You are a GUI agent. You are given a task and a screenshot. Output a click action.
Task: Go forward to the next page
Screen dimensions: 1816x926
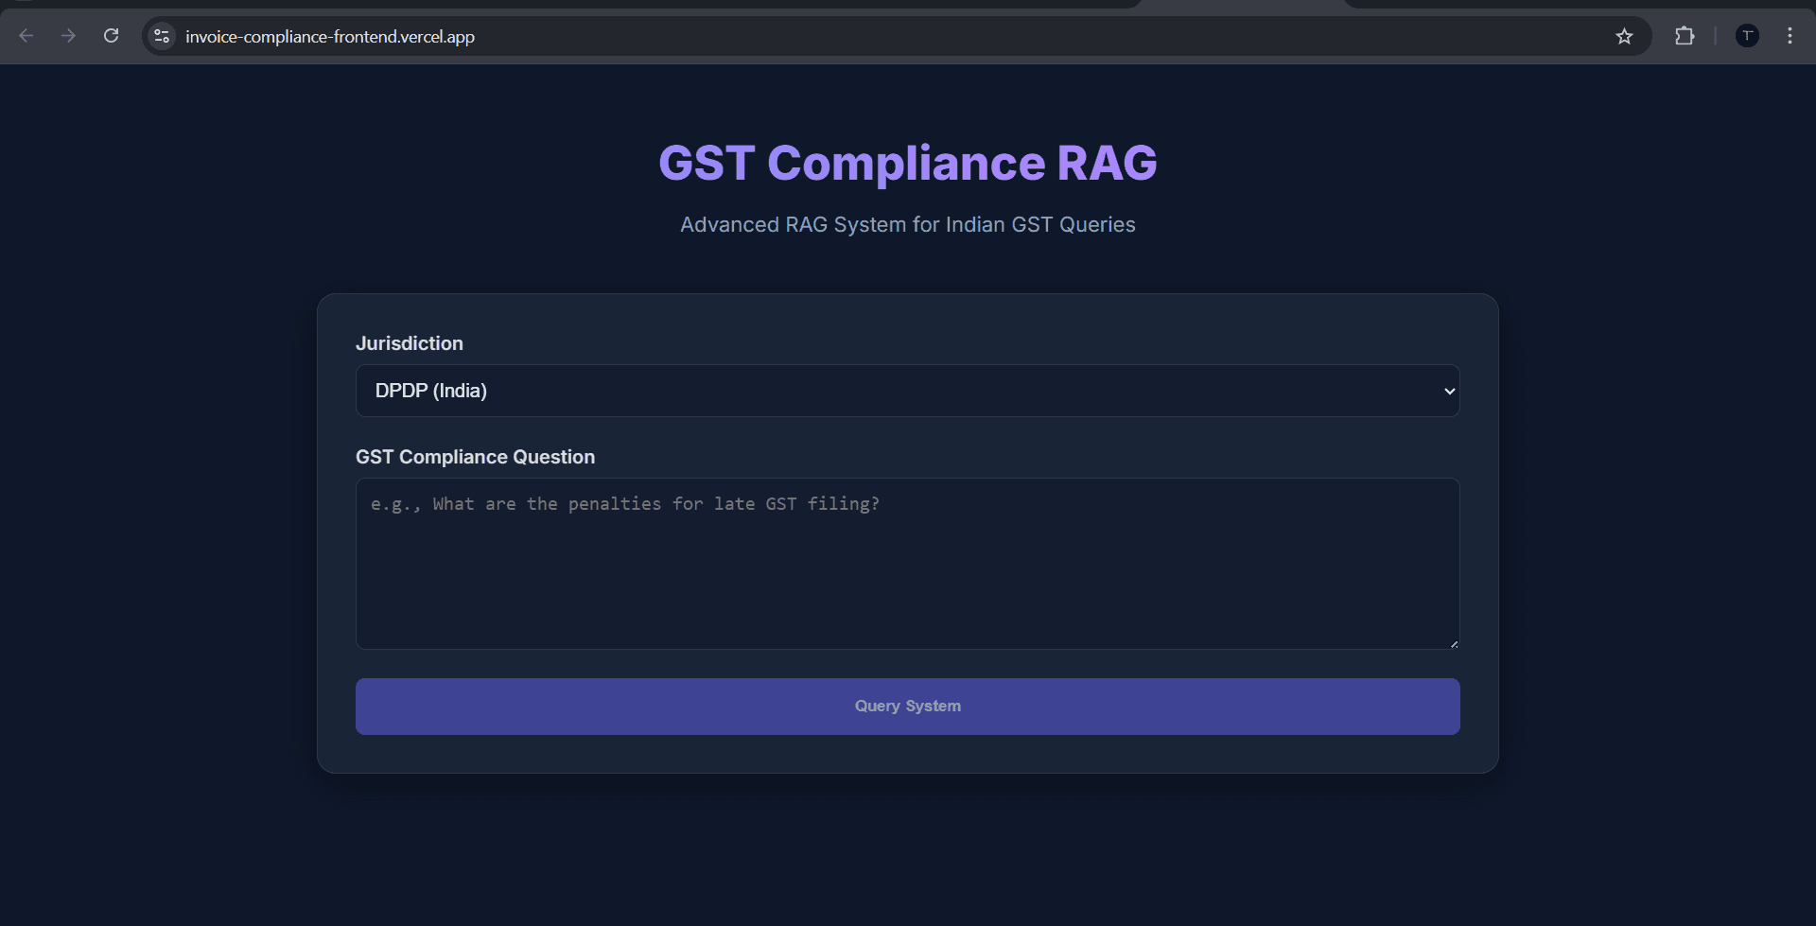(x=68, y=36)
